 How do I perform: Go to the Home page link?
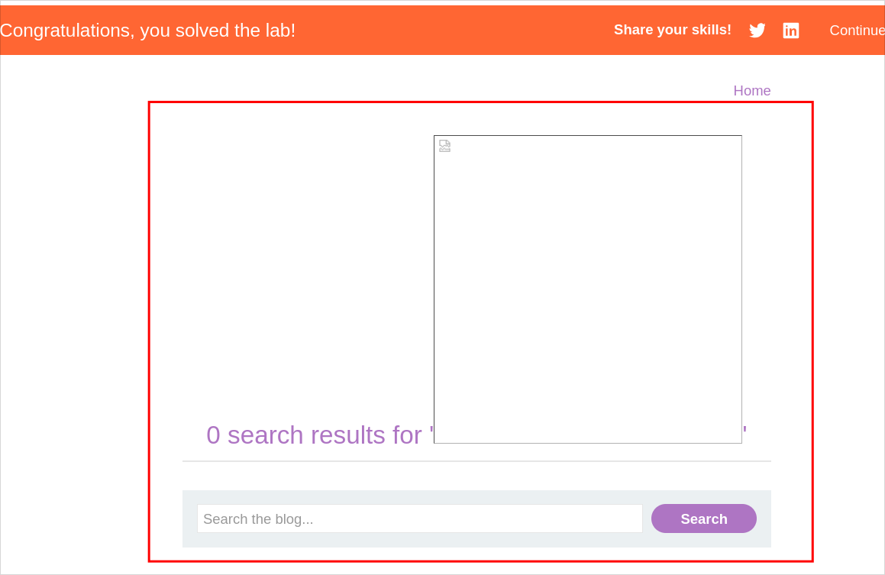click(751, 91)
